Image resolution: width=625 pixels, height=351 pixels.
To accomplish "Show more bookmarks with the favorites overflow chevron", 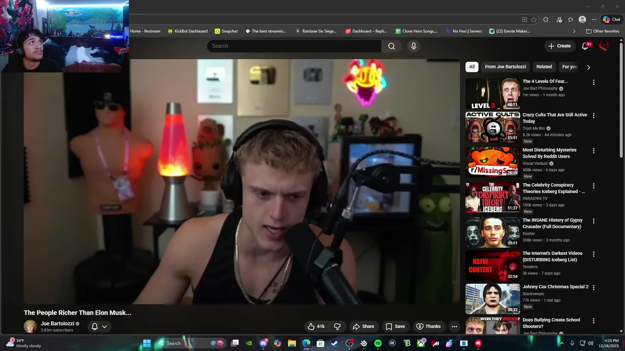I will tap(574, 31).
